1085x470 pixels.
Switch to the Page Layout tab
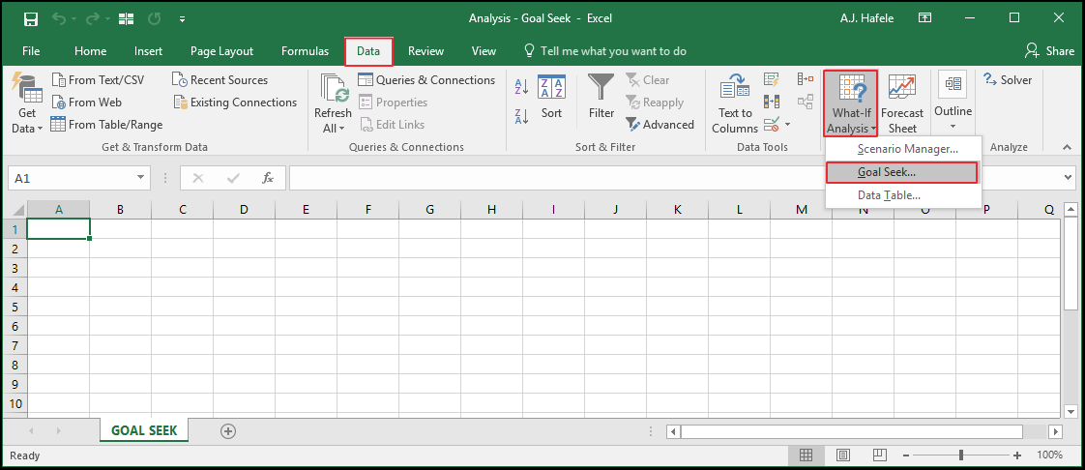pyautogui.click(x=222, y=51)
